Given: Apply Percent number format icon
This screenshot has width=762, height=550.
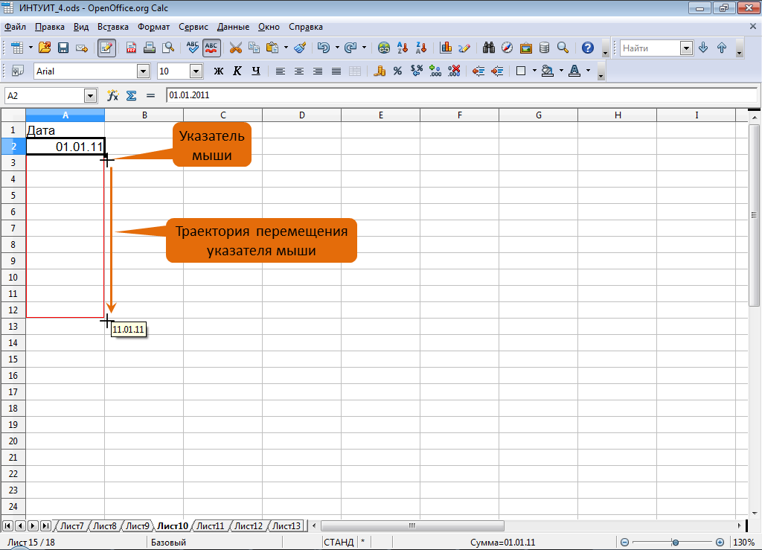Looking at the screenshot, I should point(397,71).
